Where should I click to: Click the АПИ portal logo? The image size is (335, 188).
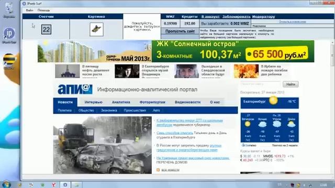[75, 89]
